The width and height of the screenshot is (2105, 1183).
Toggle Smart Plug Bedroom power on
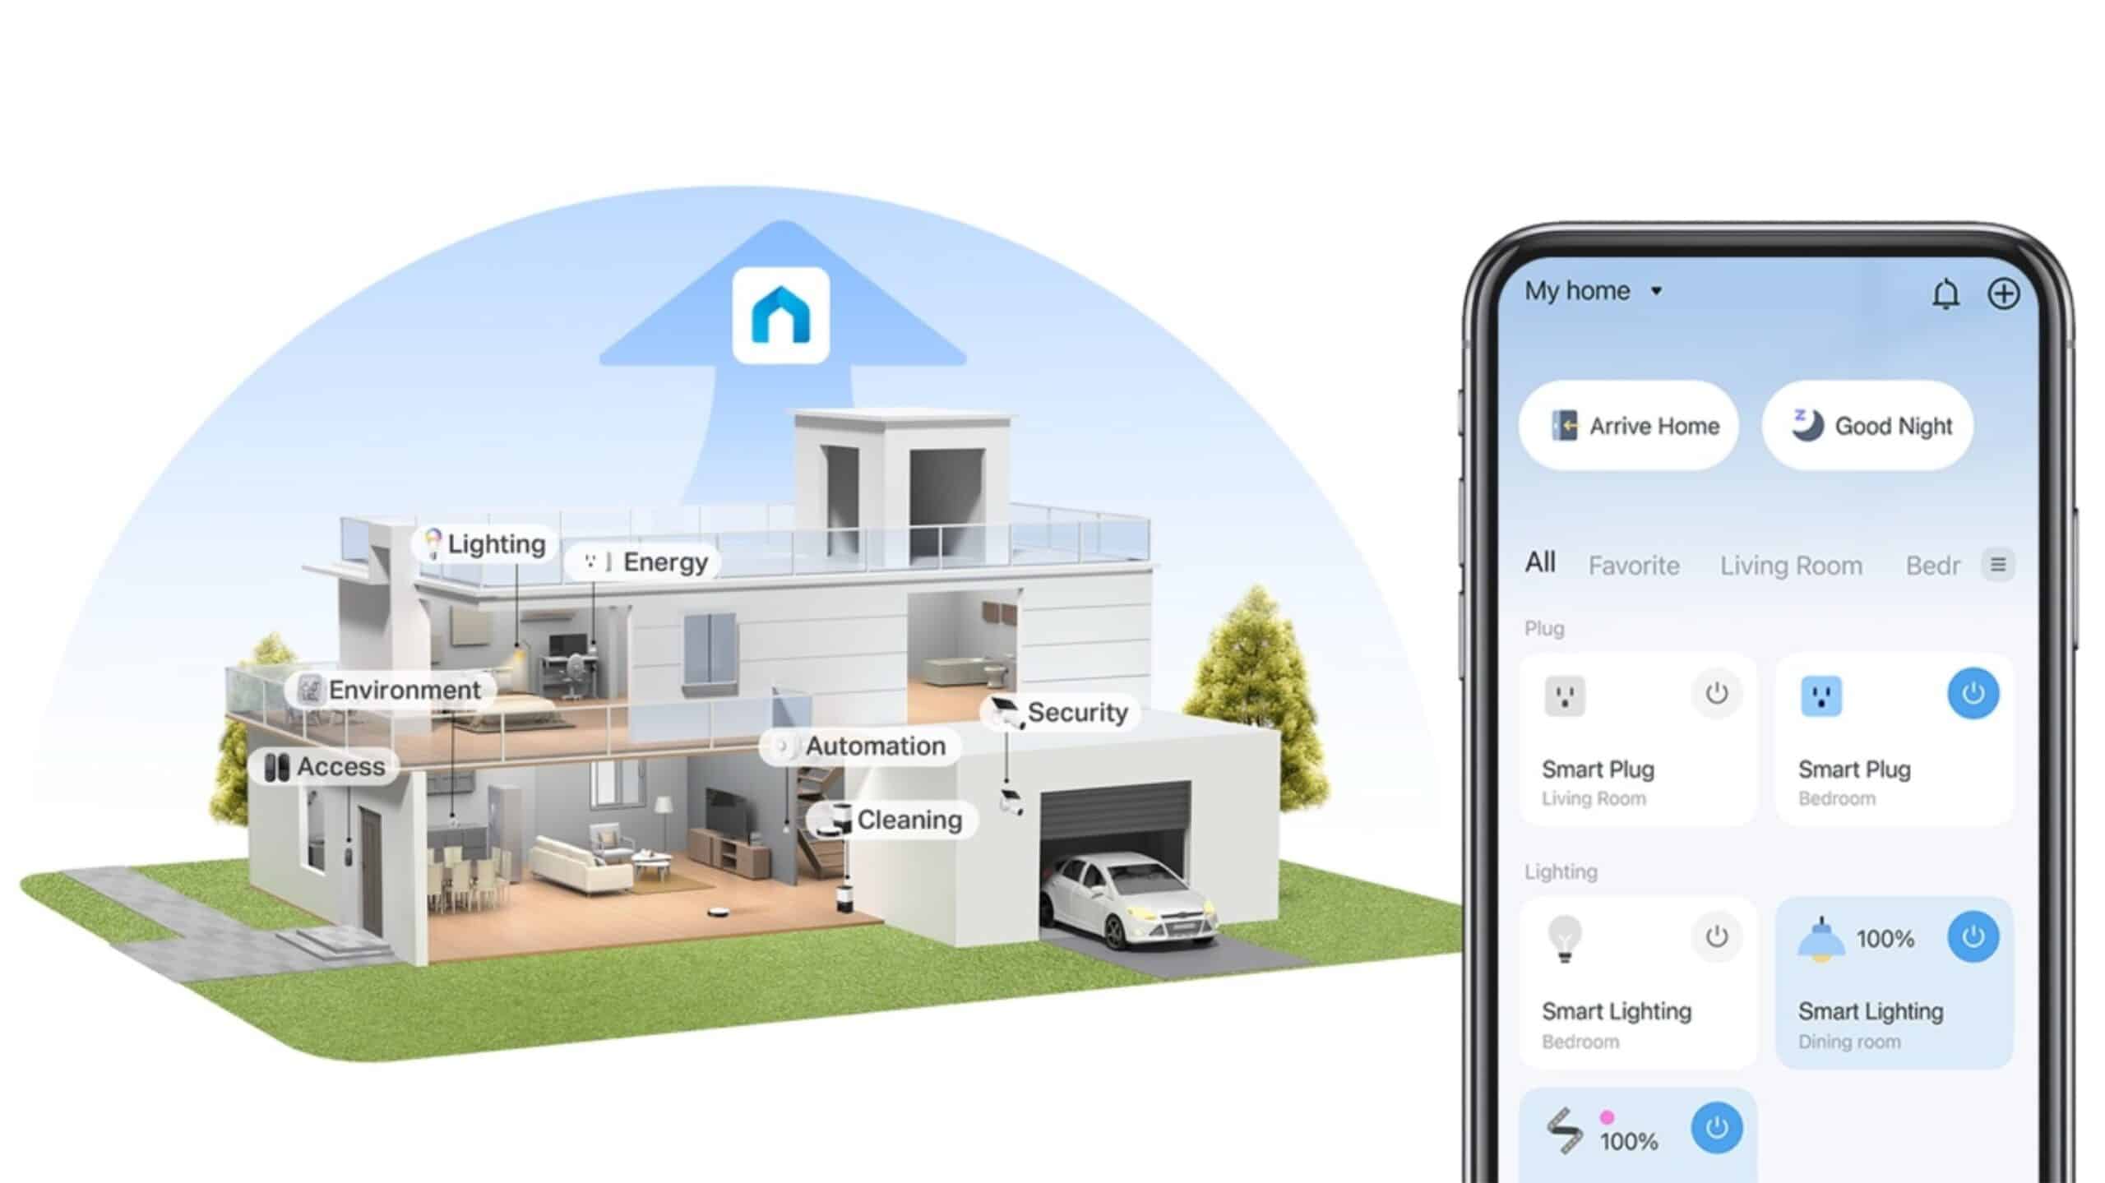(x=1975, y=694)
